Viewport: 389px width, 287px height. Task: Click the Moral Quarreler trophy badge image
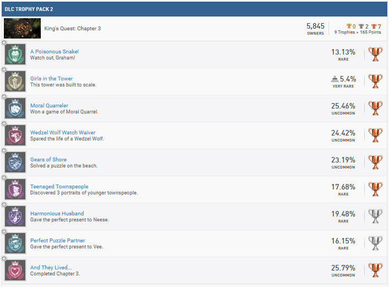click(x=15, y=109)
